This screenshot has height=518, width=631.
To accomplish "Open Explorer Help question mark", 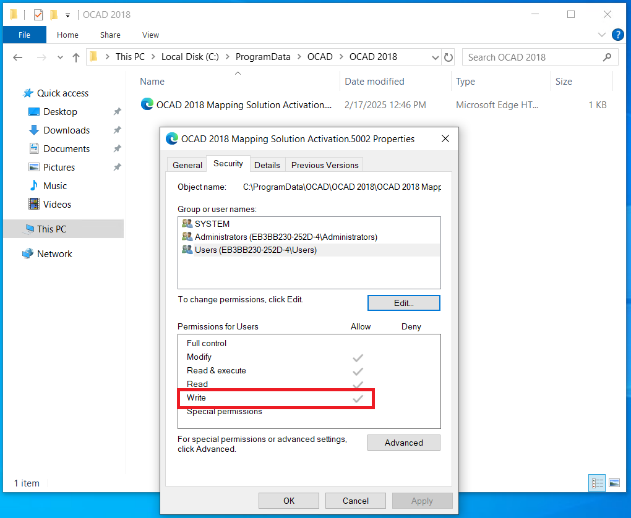I will coord(618,35).
